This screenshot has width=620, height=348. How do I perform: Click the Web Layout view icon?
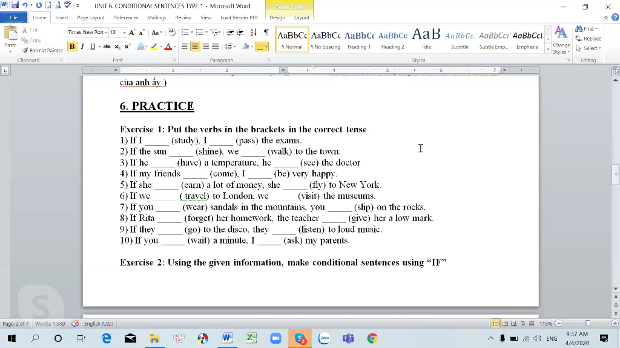click(514, 324)
